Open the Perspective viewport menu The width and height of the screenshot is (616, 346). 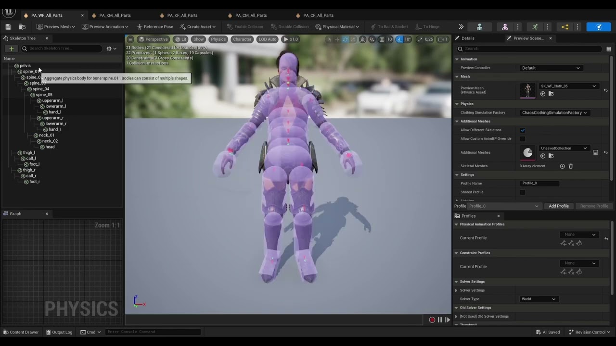pos(154,39)
